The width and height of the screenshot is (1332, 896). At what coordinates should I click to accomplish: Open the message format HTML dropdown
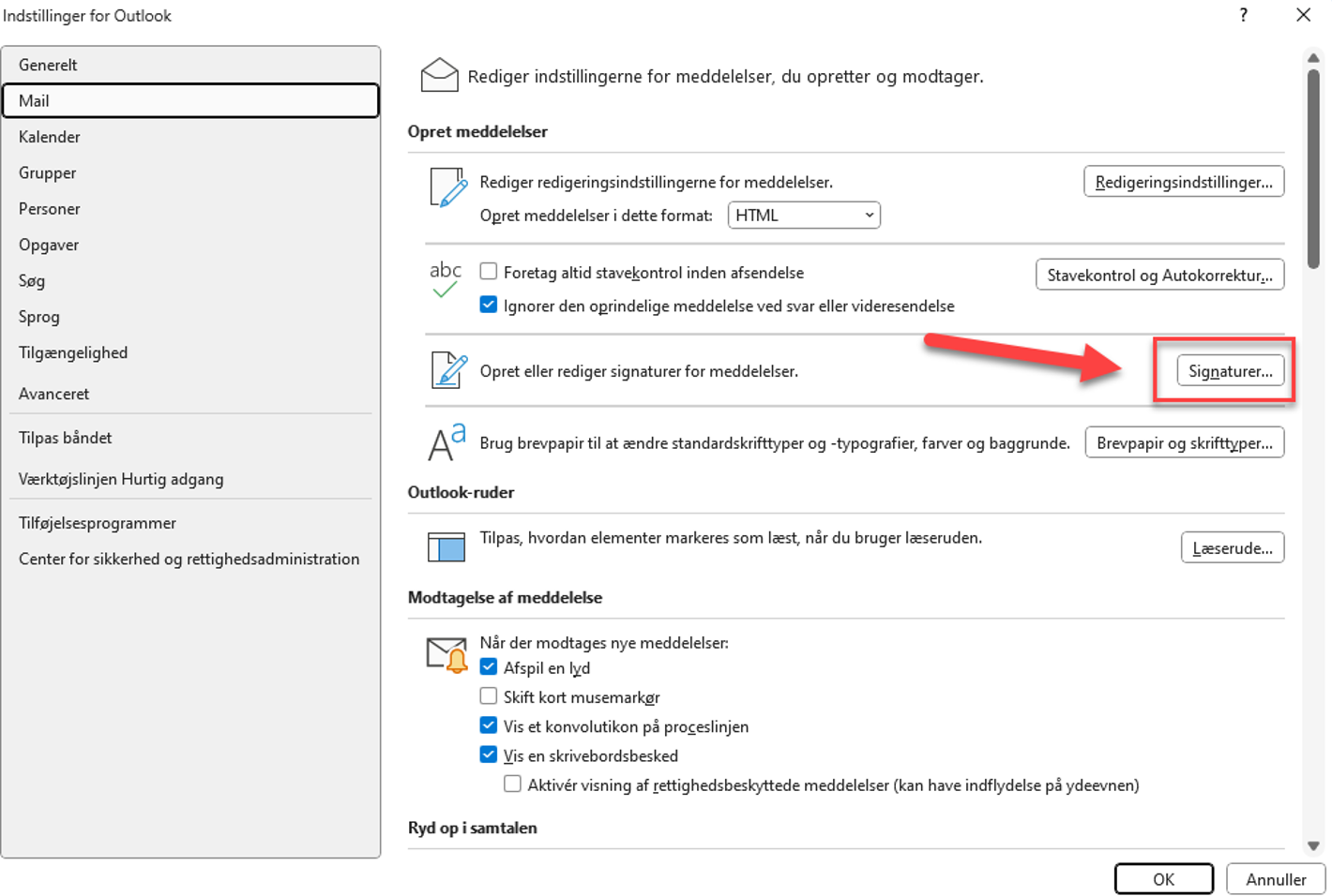803,216
